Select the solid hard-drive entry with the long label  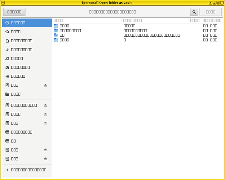click(27, 132)
